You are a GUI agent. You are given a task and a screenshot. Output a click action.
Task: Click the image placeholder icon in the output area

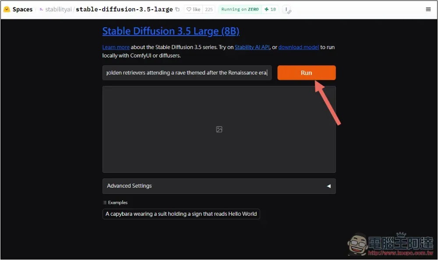coord(219,129)
